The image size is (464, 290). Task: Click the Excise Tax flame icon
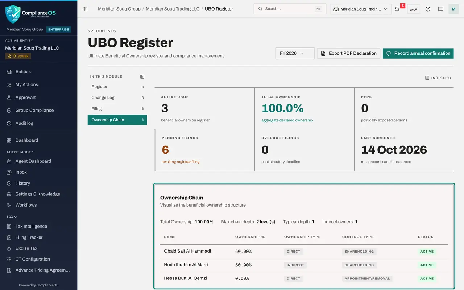9,248
